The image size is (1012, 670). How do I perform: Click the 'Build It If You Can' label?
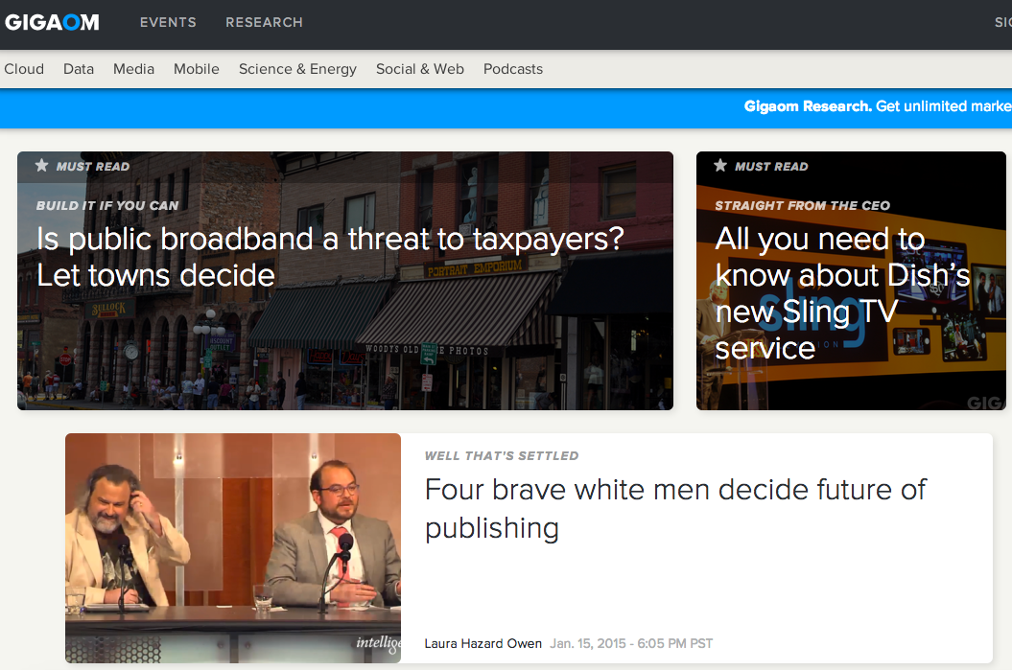point(107,205)
